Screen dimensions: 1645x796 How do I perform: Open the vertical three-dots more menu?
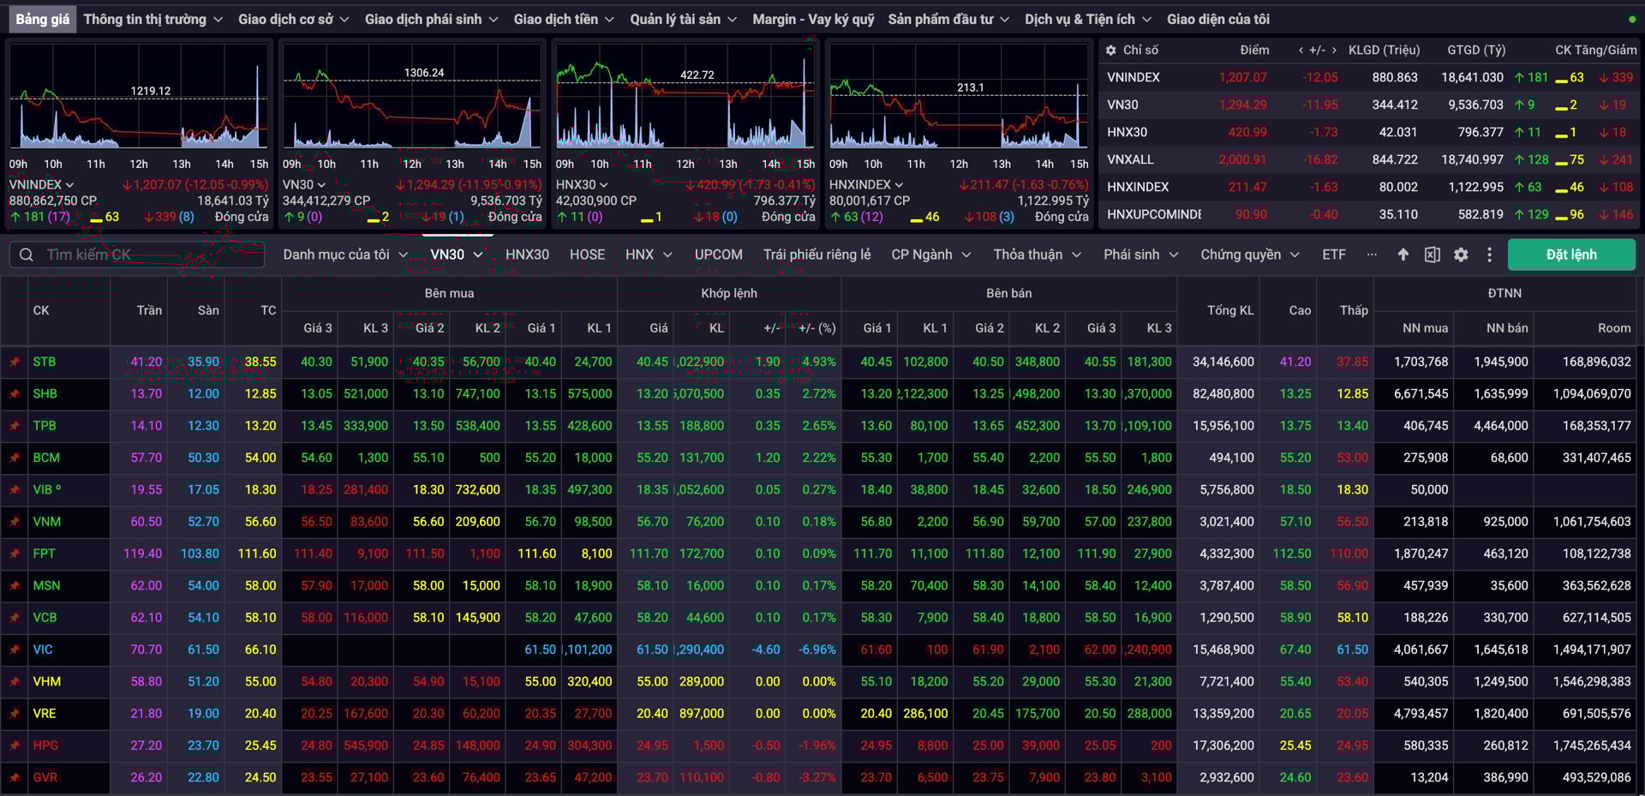[x=1489, y=254]
